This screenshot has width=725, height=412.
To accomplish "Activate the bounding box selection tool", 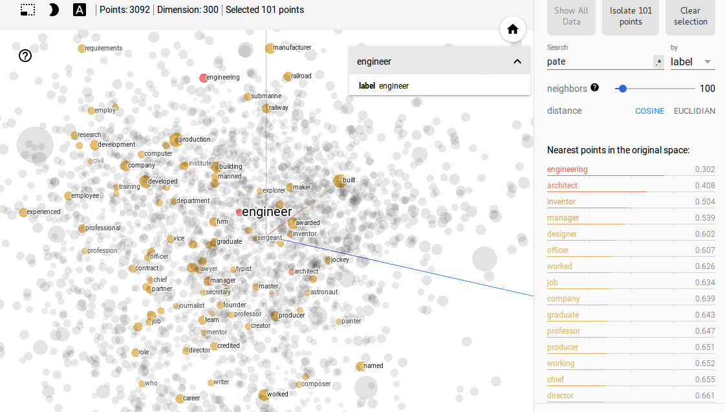I will (28, 10).
